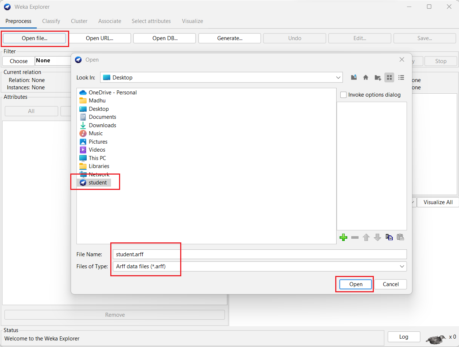Go to the Home folder icon
The height and width of the screenshot is (347, 459).
366,77
